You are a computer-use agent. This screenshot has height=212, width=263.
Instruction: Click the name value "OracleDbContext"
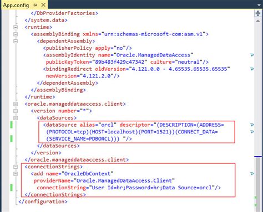[x=88, y=174]
